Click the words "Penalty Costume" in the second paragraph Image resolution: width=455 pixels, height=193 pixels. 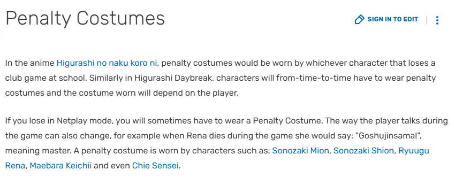click(287, 121)
